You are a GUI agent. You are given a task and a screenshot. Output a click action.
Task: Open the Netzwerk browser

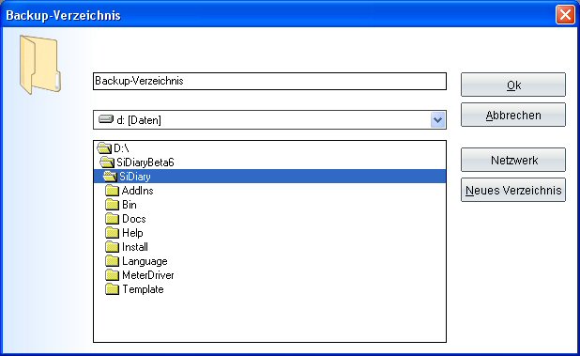pos(513,160)
